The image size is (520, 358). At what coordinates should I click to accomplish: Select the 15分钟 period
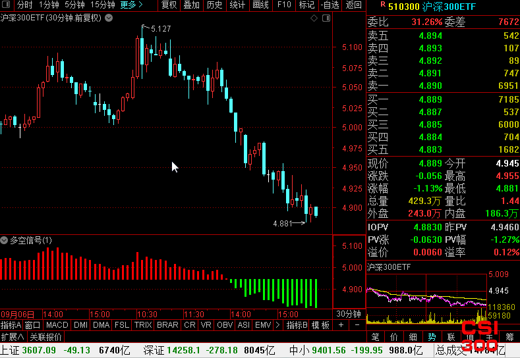[x=103, y=5]
